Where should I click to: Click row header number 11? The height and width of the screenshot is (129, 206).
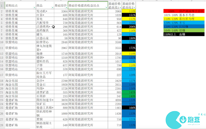coord(2,48)
